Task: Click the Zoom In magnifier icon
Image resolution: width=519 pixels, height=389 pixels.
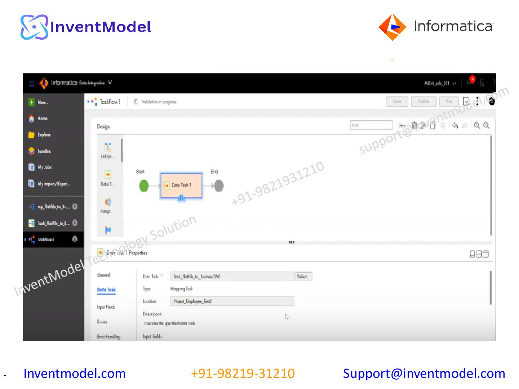Action: [477, 125]
